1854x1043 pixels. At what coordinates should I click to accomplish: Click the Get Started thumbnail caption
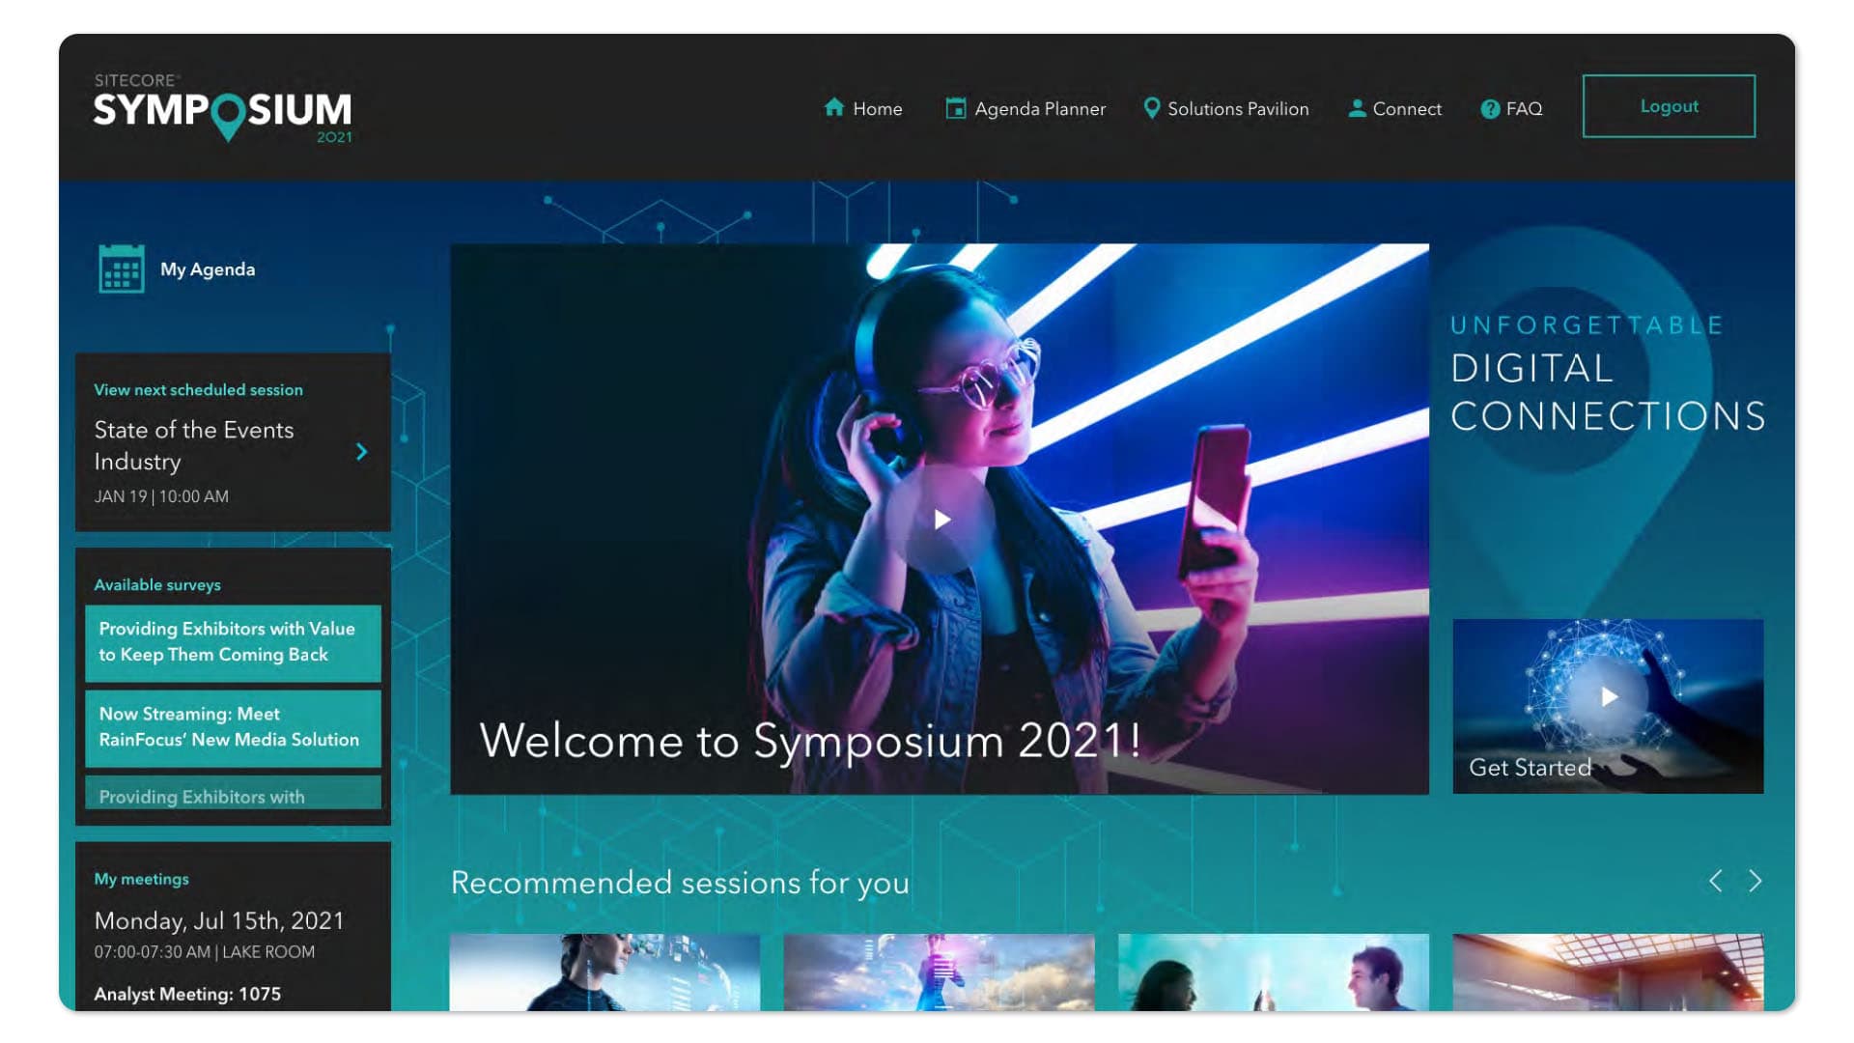point(1530,767)
